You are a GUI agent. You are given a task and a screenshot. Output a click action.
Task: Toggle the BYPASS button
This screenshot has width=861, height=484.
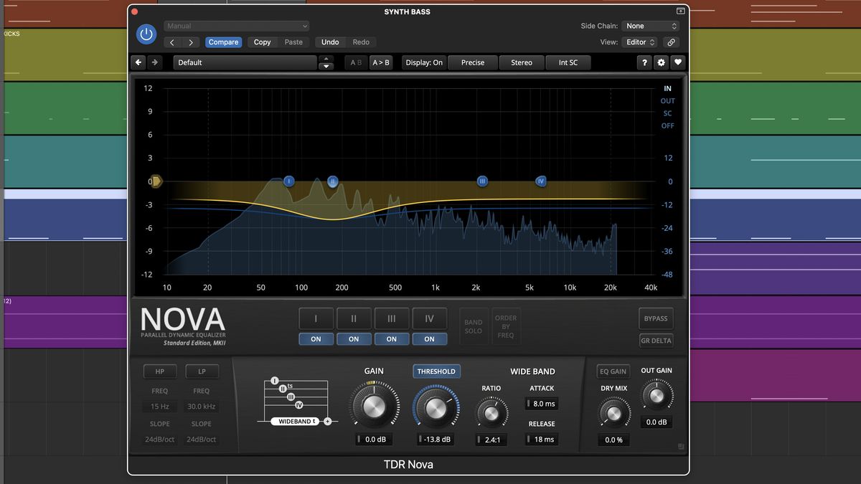click(x=656, y=318)
